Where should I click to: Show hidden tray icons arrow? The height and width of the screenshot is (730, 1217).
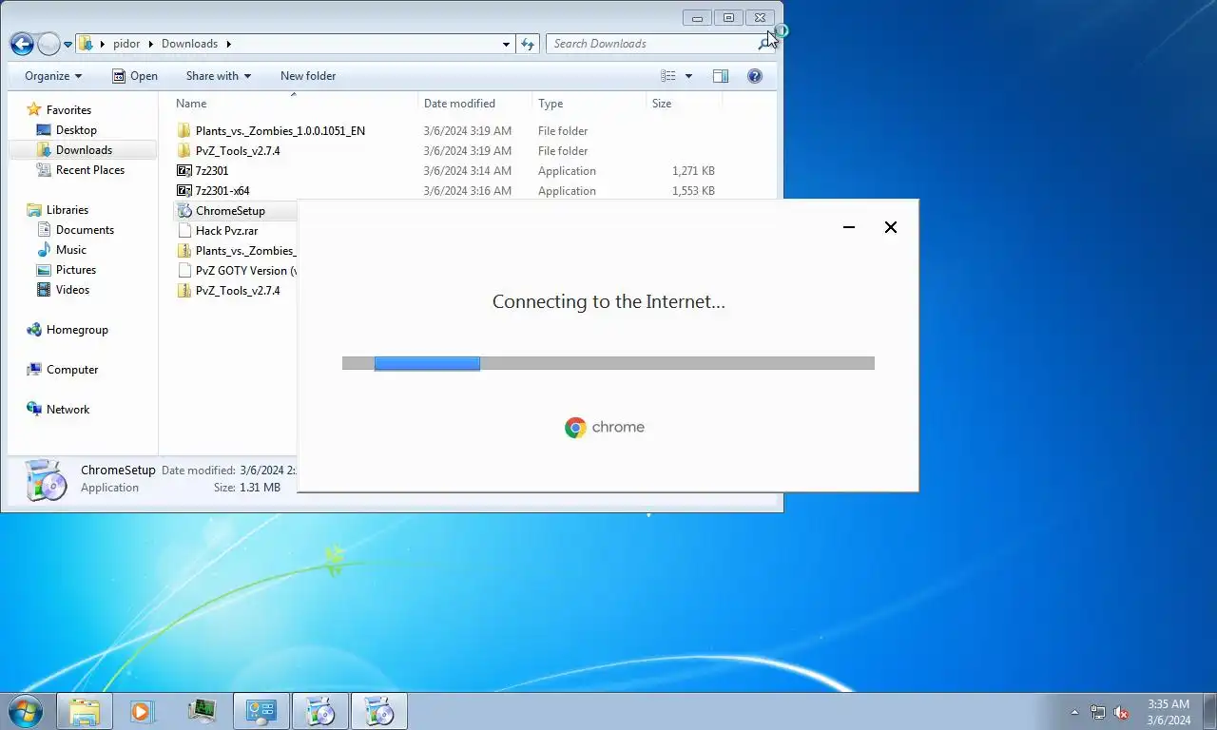(1075, 712)
